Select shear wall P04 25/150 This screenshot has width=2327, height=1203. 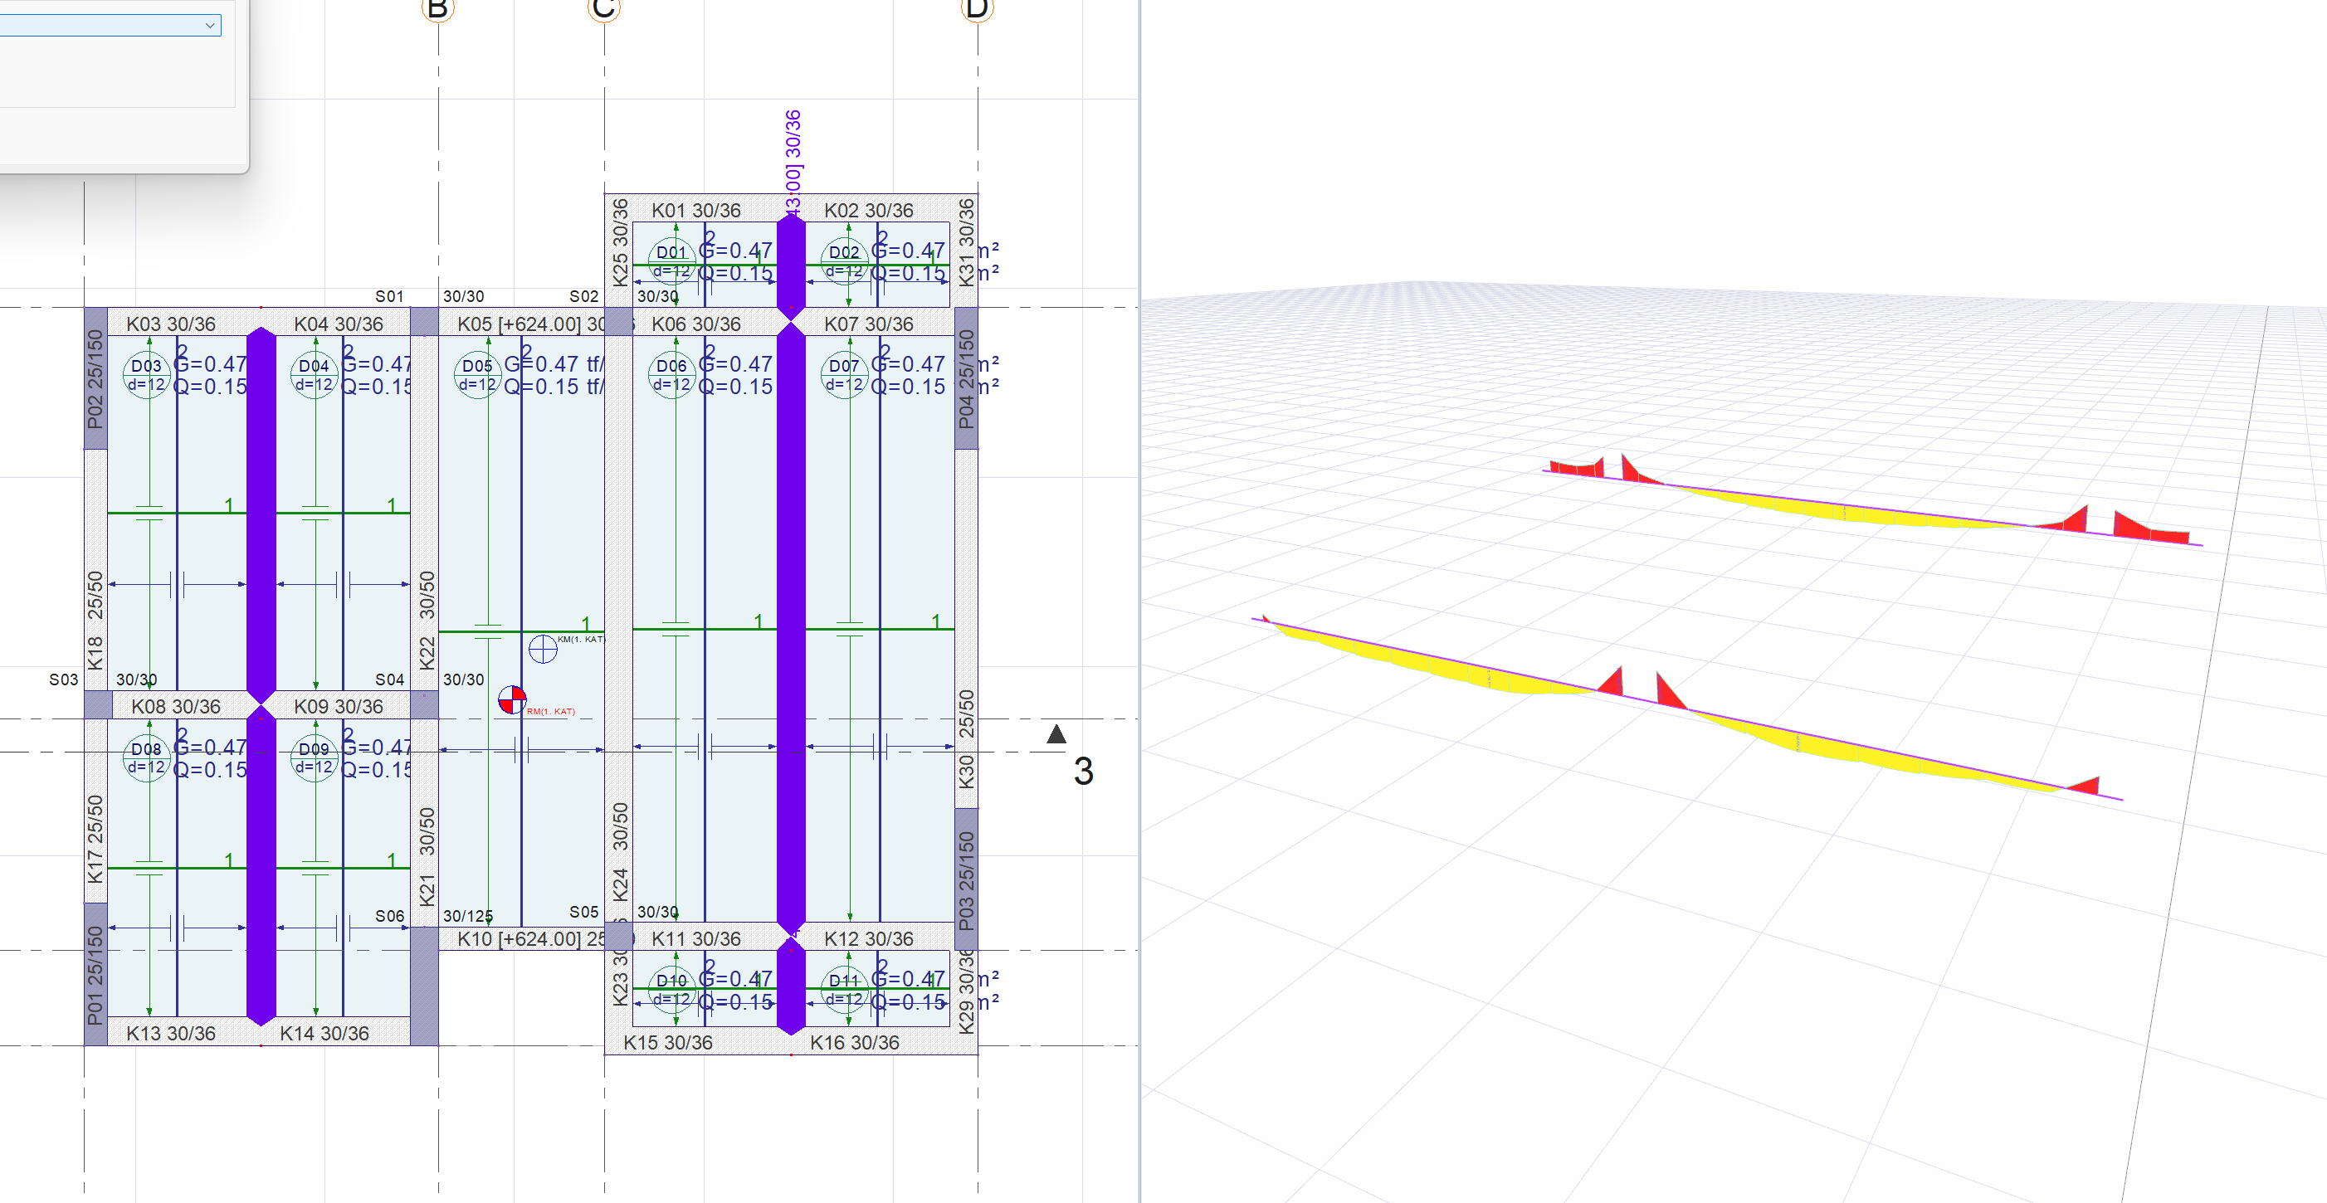(966, 379)
